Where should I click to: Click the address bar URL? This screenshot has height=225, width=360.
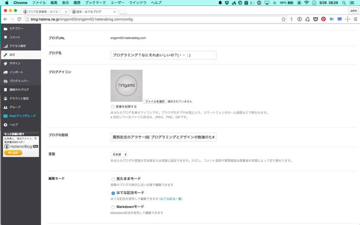tap(82, 19)
